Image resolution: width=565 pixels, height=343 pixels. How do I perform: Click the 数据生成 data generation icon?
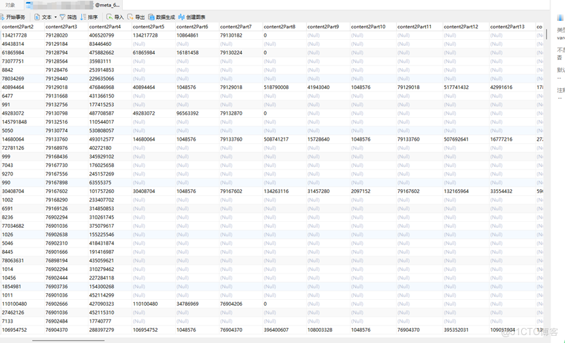pyautogui.click(x=151, y=17)
